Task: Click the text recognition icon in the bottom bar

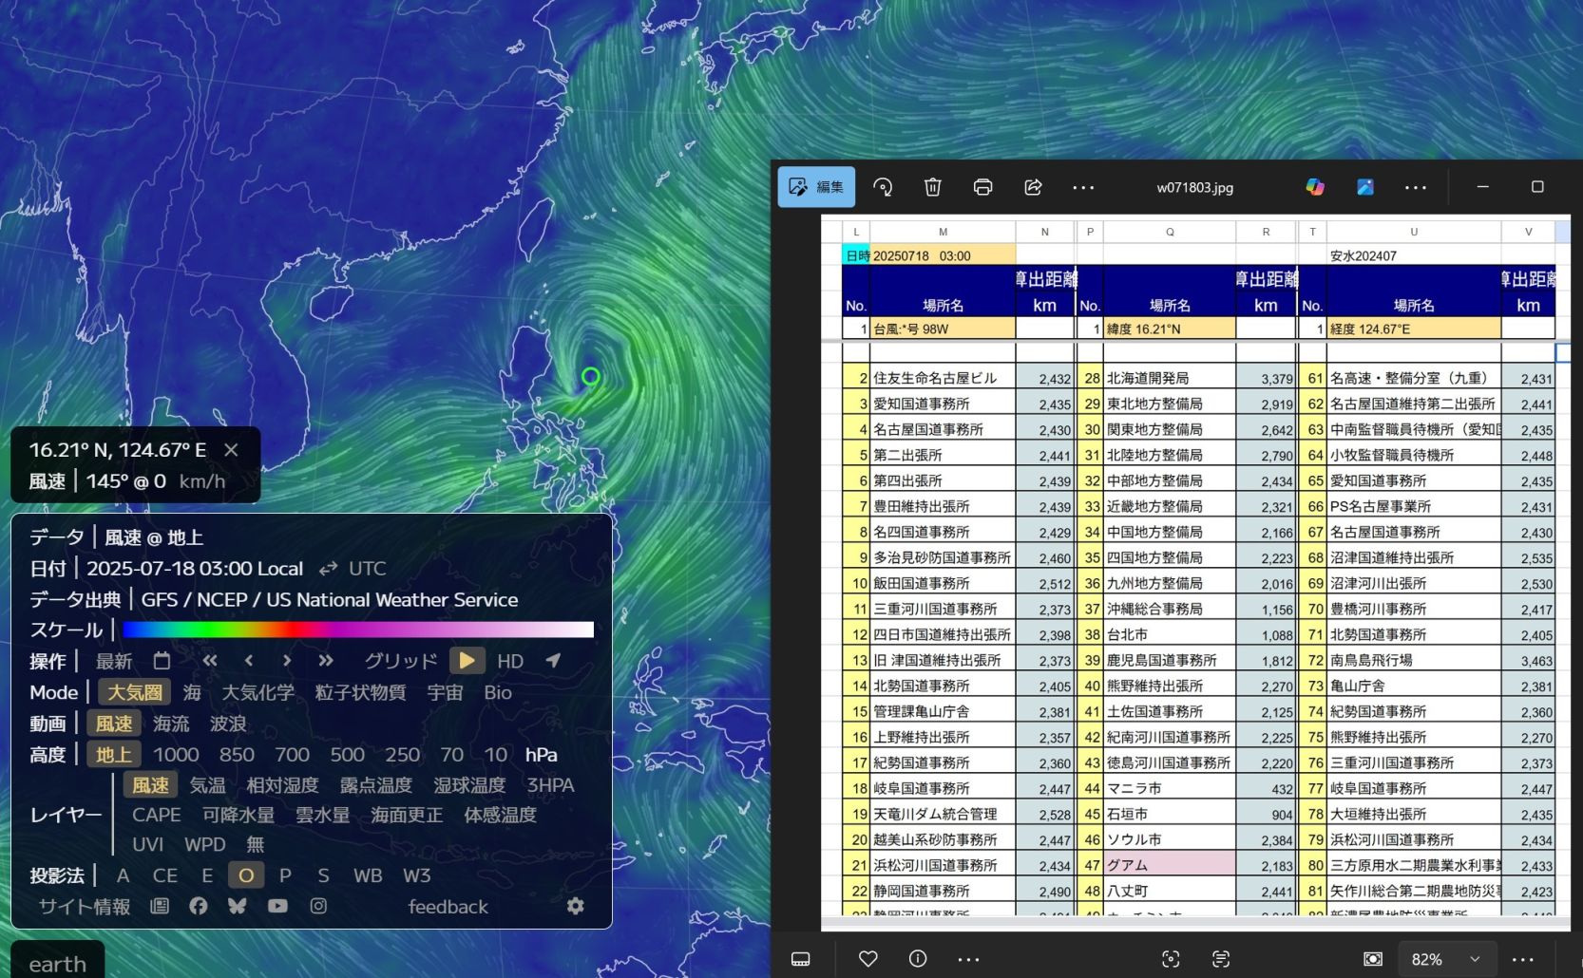Action: click(1221, 959)
